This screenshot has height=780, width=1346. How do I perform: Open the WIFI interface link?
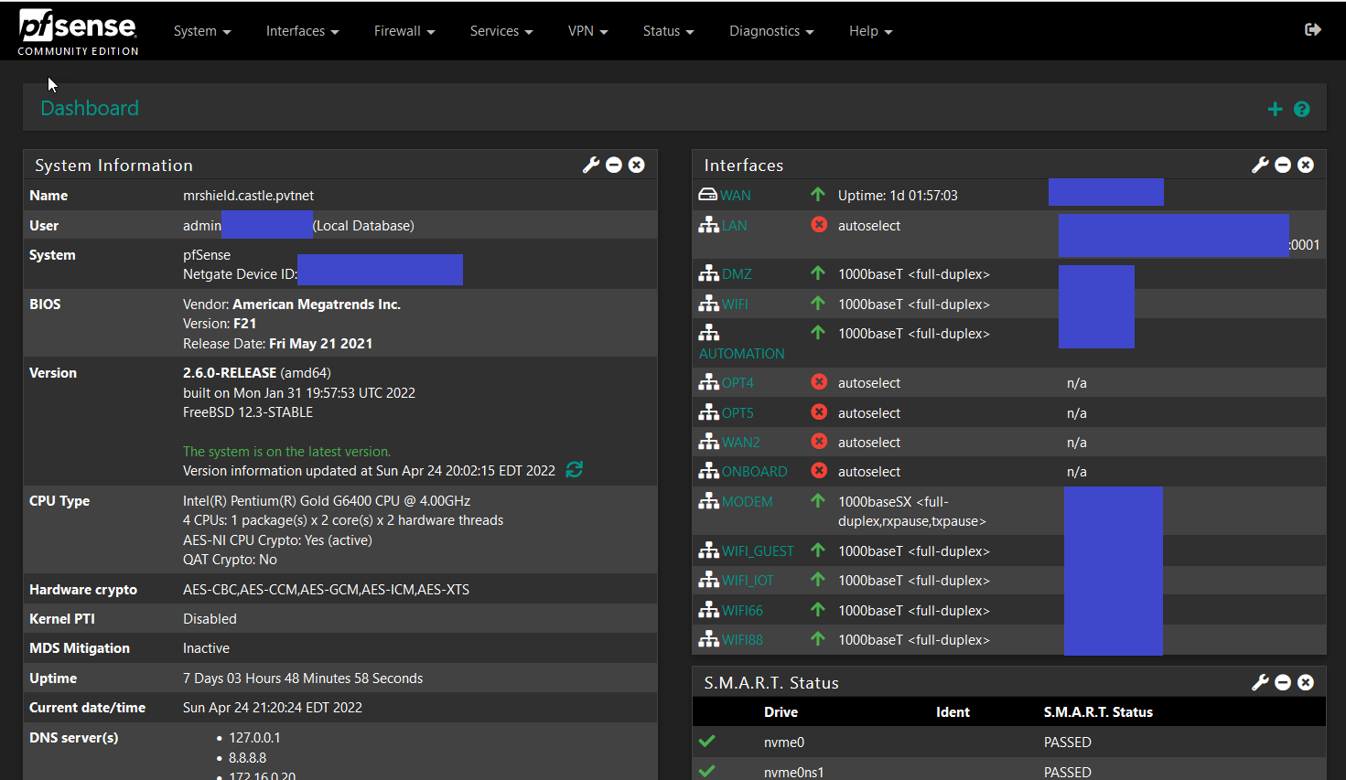[735, 305]
